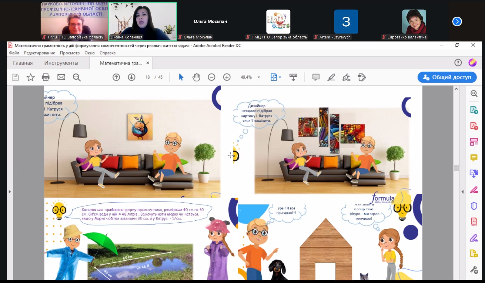Show next participants in video strip

coord(457,21)
